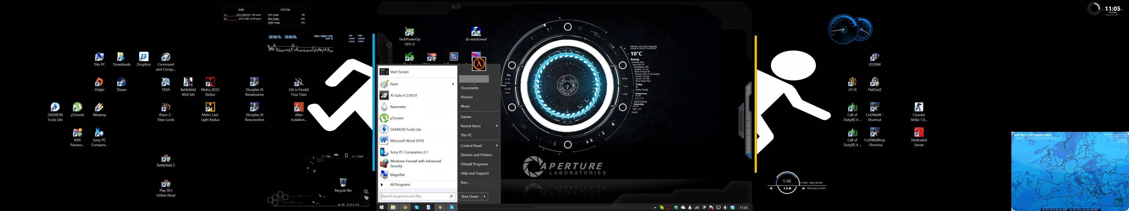This screenshot has height=211, width=1129.
Task: Select the Alien Isolation desktop icon
Action: [x=299, y=112]
